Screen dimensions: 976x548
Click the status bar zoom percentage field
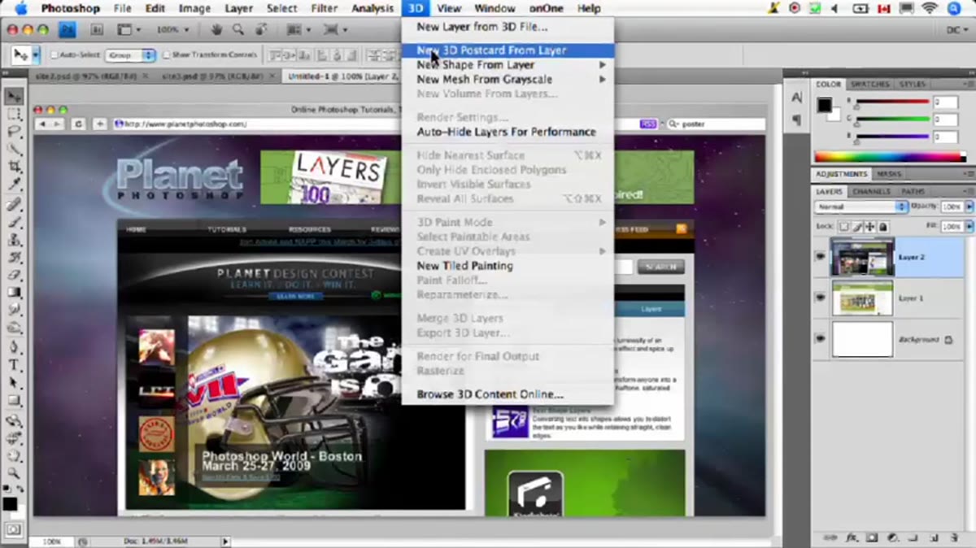[x=50, y=541]
